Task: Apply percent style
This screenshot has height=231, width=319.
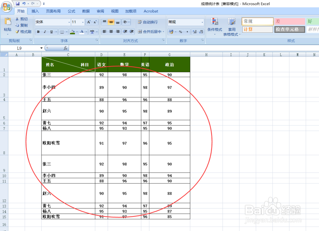Action: coord(181,32)
